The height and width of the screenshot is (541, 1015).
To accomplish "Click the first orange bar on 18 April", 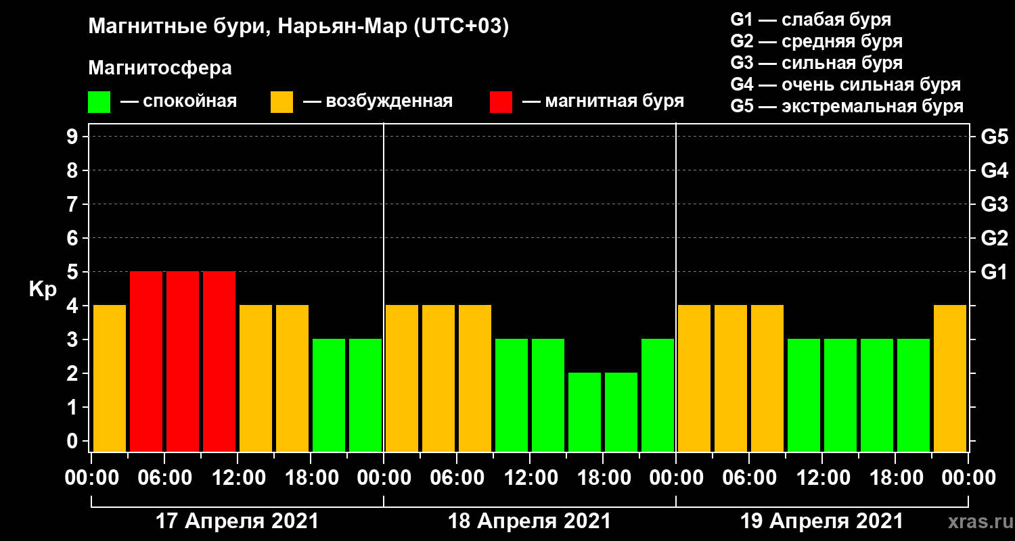I will click(x=402, y=379).
